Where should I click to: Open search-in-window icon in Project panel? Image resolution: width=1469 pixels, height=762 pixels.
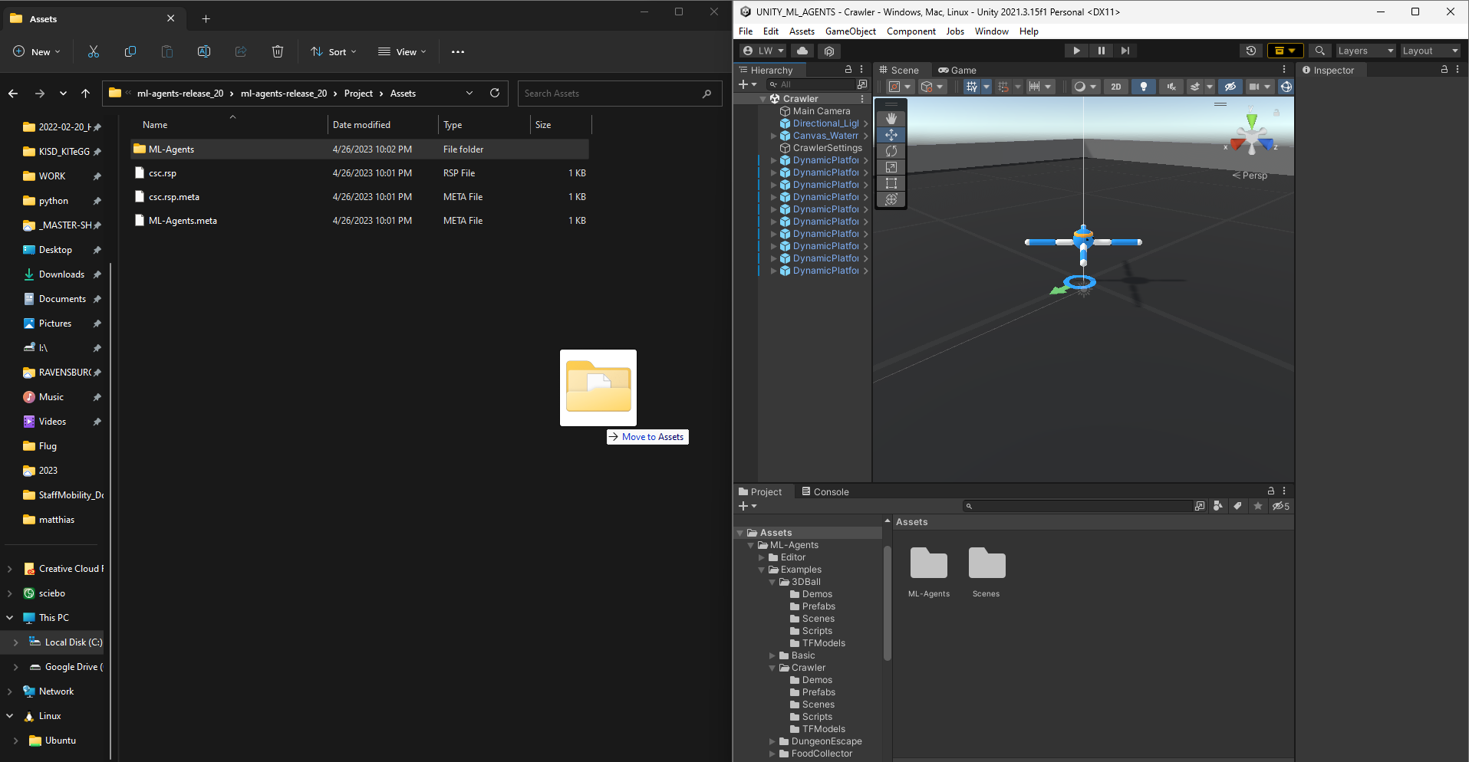1200,506
